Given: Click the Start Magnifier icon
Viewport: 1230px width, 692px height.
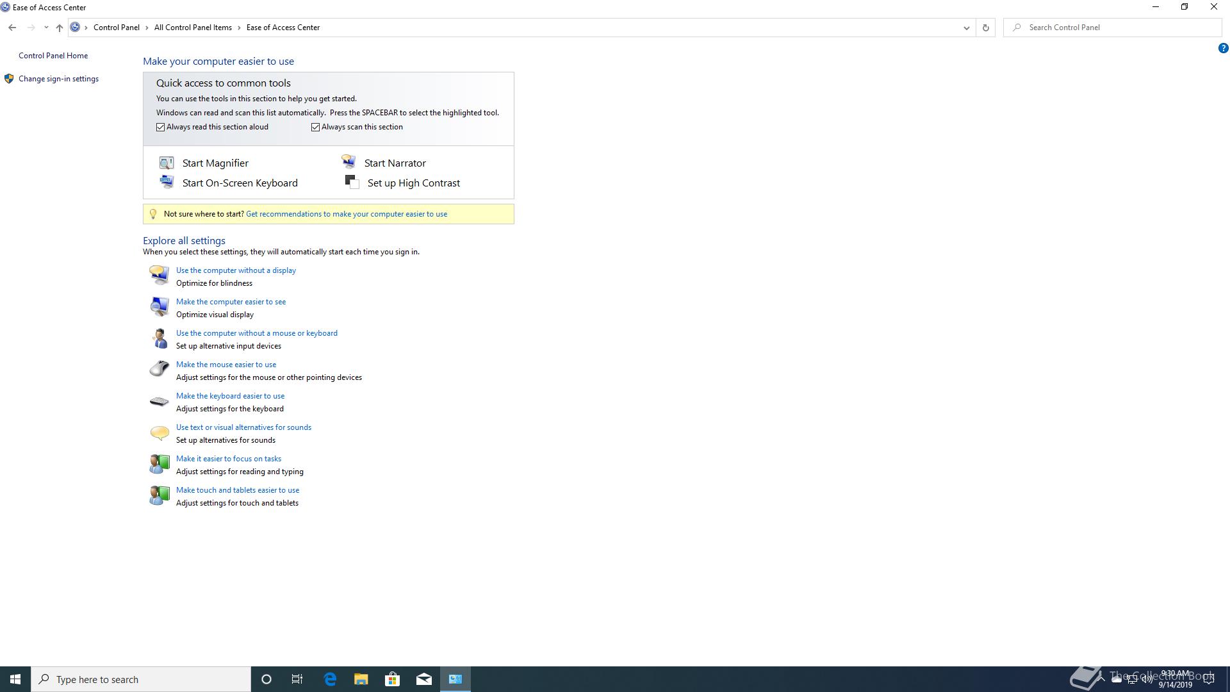Looking at the screenshot, I should [x=167, y=163].
